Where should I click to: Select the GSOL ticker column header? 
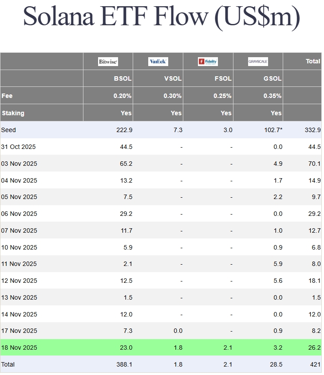pyautogui.click(x=273, y=78)
